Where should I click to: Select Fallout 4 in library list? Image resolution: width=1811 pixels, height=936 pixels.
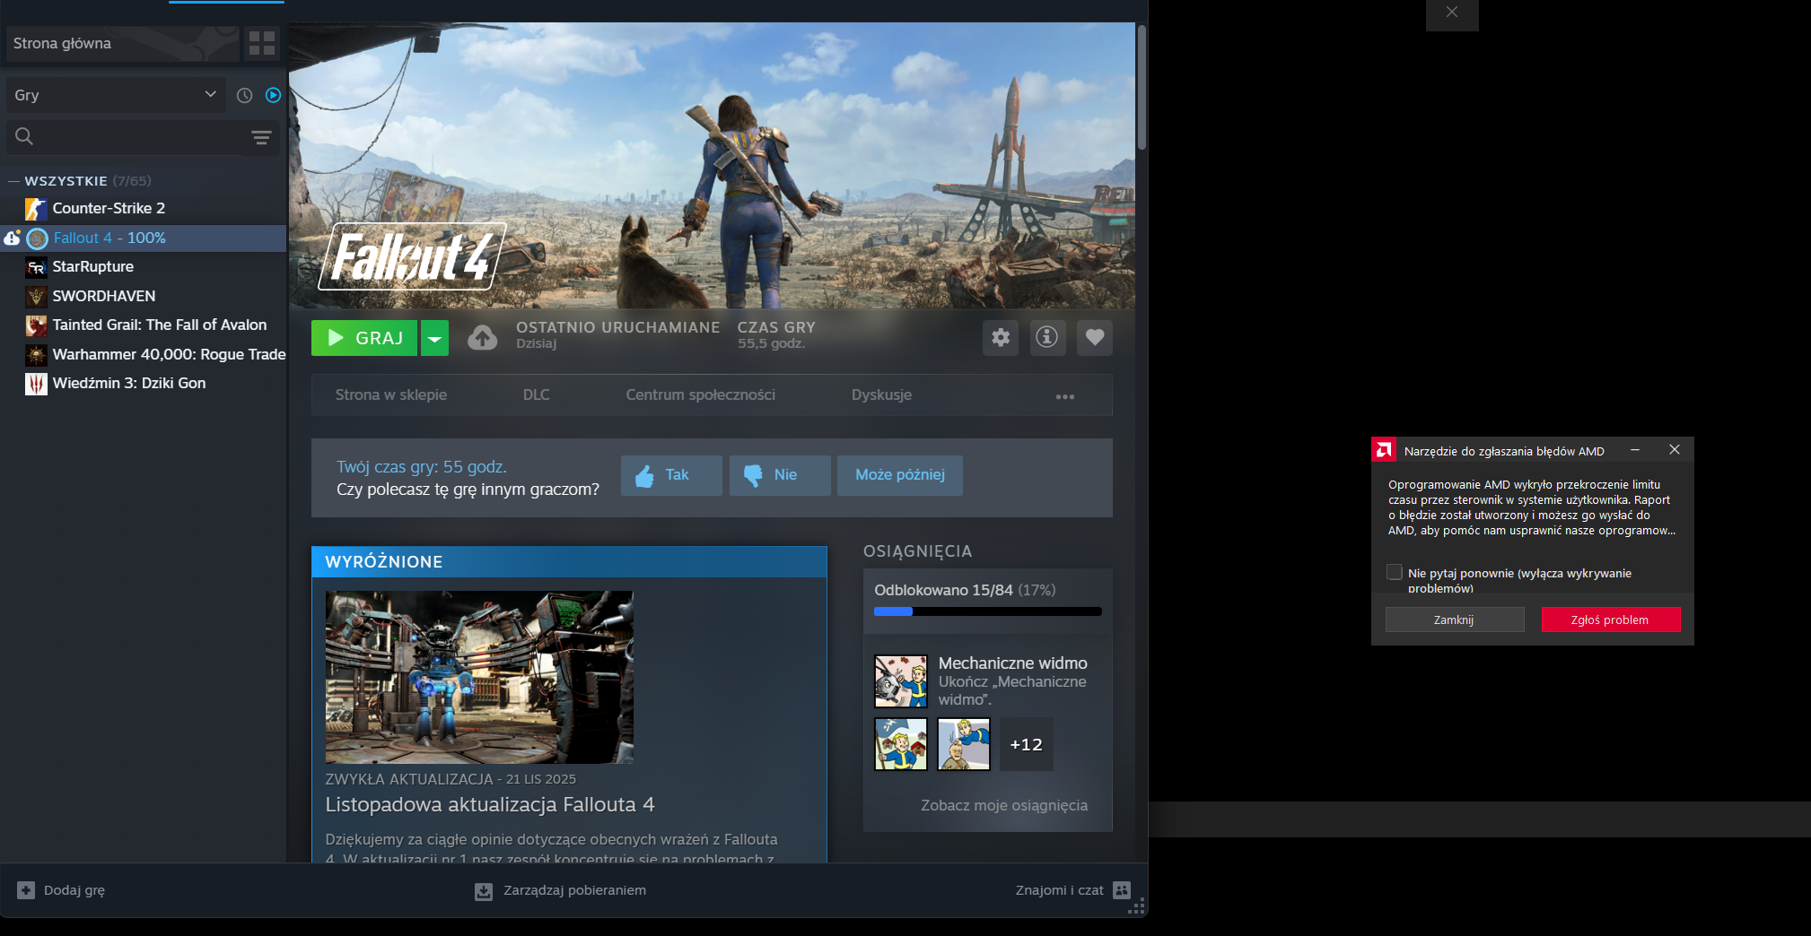click(x=144, y=238)
